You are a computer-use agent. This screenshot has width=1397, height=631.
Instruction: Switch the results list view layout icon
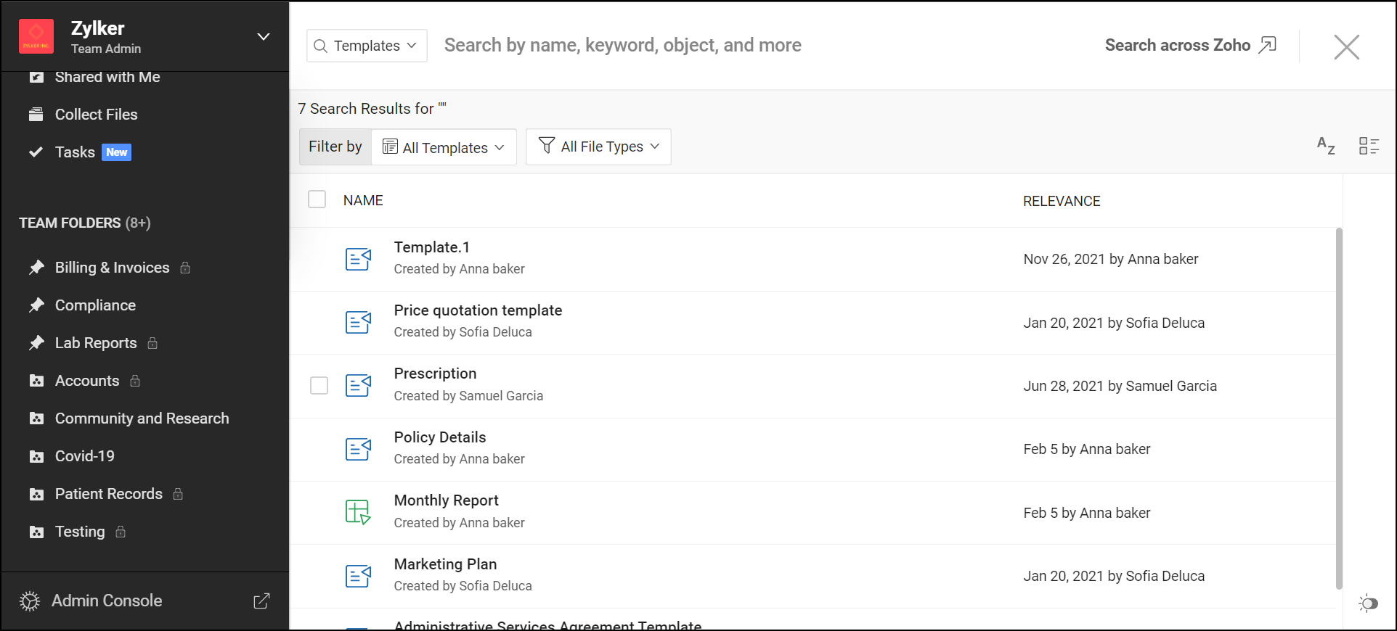(x=1369, y=146)
